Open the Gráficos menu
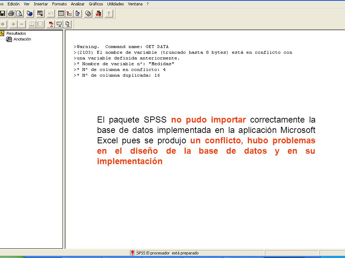345x258 pixels. (96, 4)
